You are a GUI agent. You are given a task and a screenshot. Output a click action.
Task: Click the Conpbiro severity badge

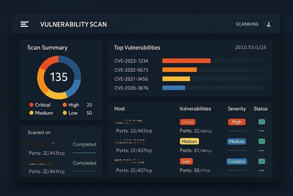[x=237, y=161]
